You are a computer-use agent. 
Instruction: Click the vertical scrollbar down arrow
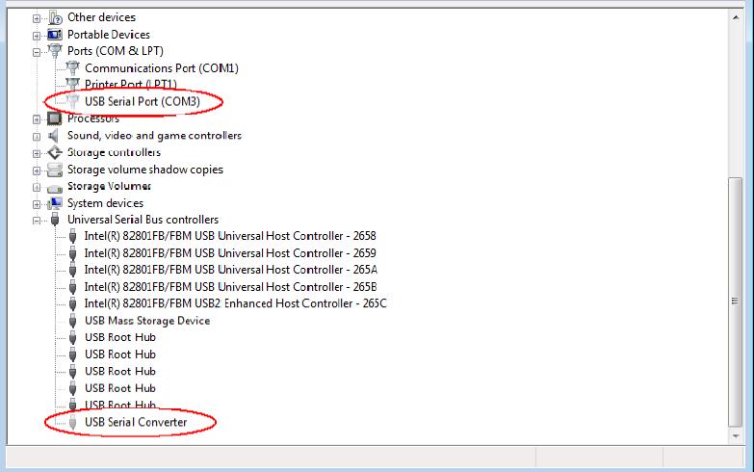(737, 436)
